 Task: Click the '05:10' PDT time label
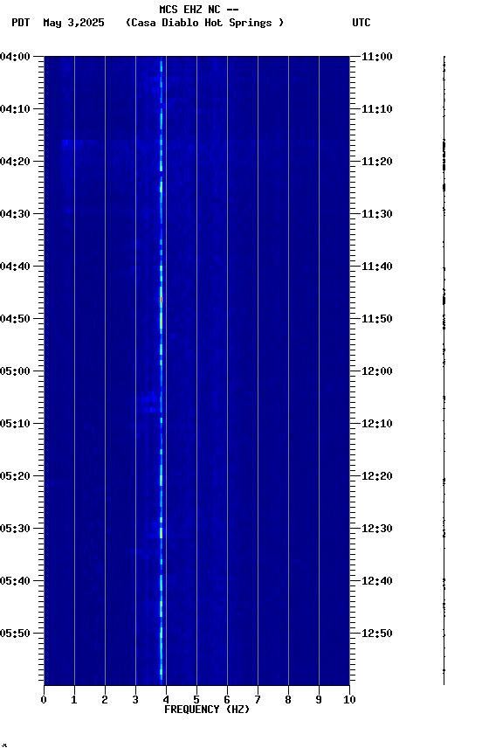15,424
